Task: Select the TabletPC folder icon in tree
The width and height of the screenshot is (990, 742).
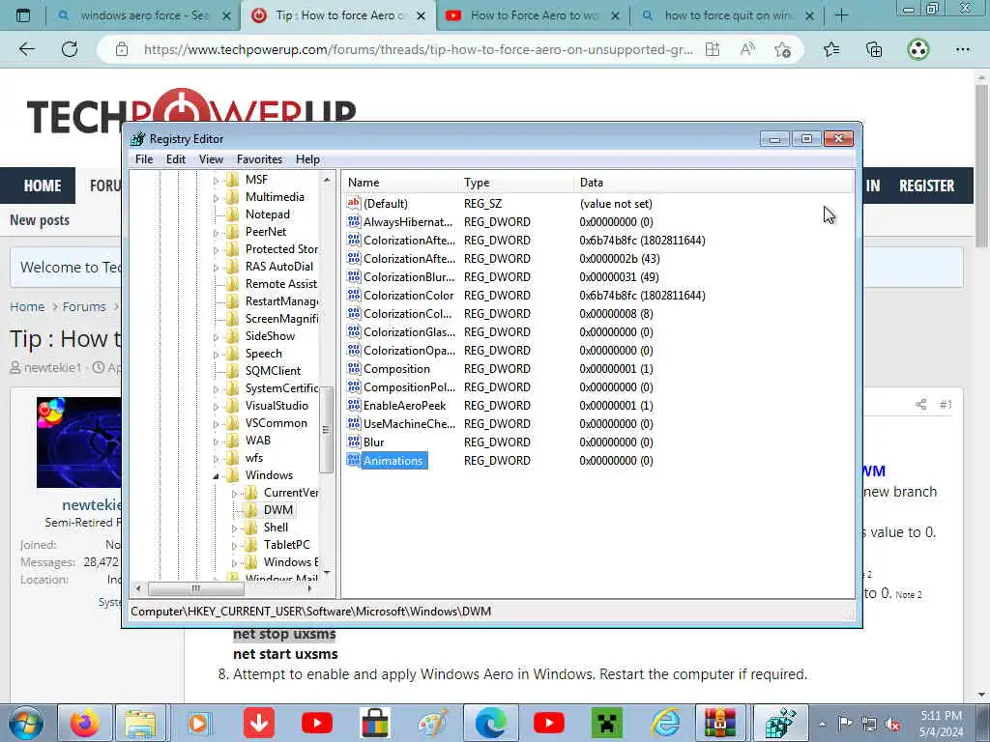Action: point(250,545)
